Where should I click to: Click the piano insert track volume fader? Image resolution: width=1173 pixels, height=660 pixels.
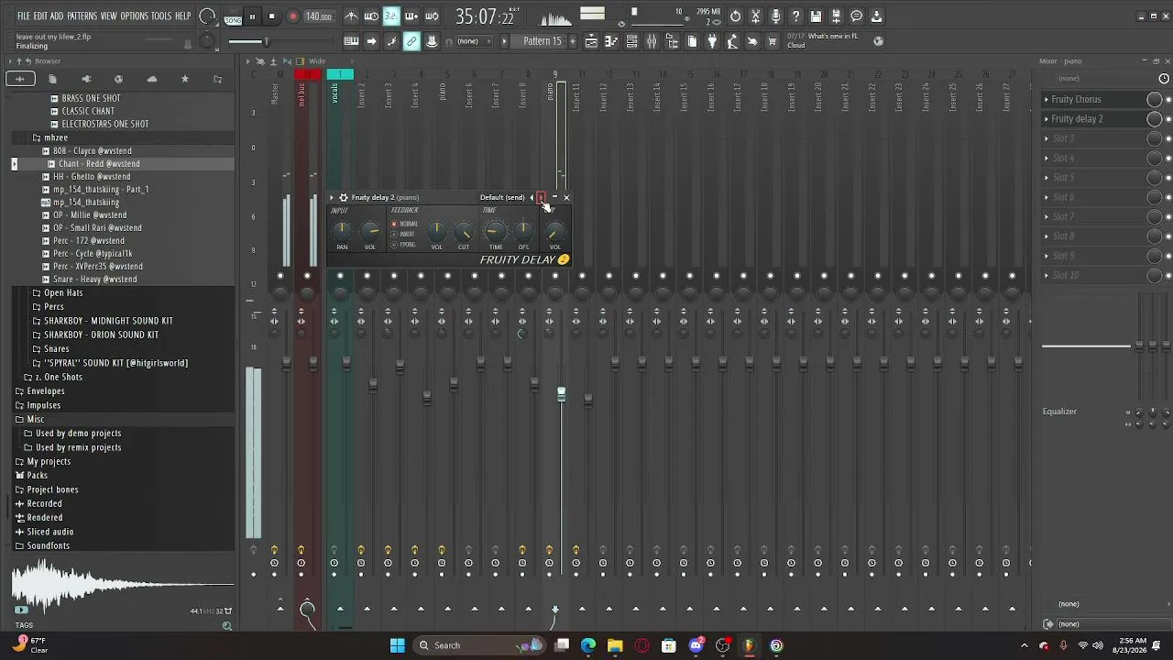561,394
